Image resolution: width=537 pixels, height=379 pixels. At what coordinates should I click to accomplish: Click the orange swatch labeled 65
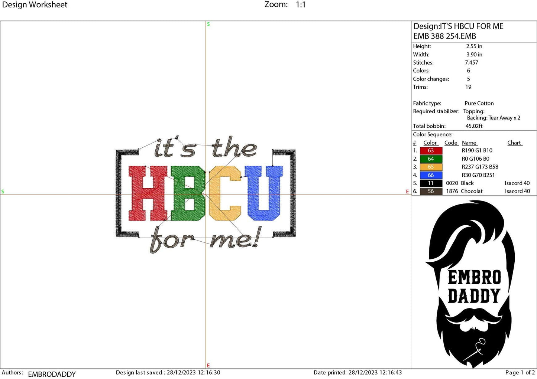point(431,167)
